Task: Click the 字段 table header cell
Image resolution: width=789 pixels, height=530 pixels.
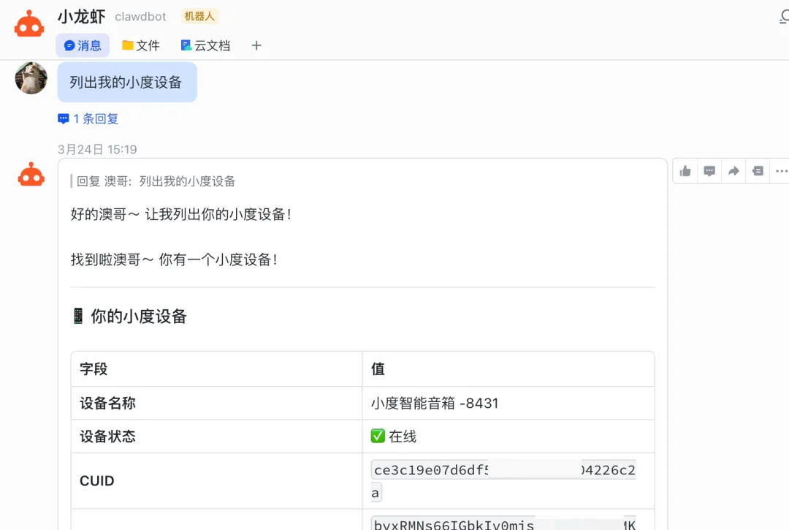Action: 216,369
